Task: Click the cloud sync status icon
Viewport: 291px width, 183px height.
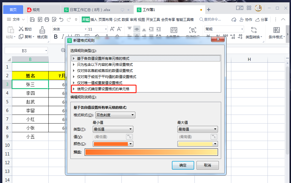Action: point(234,19)
